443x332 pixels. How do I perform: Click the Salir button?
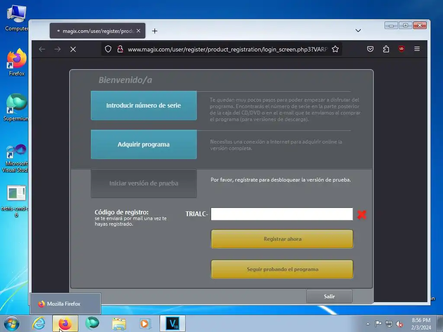coord(329,297)
